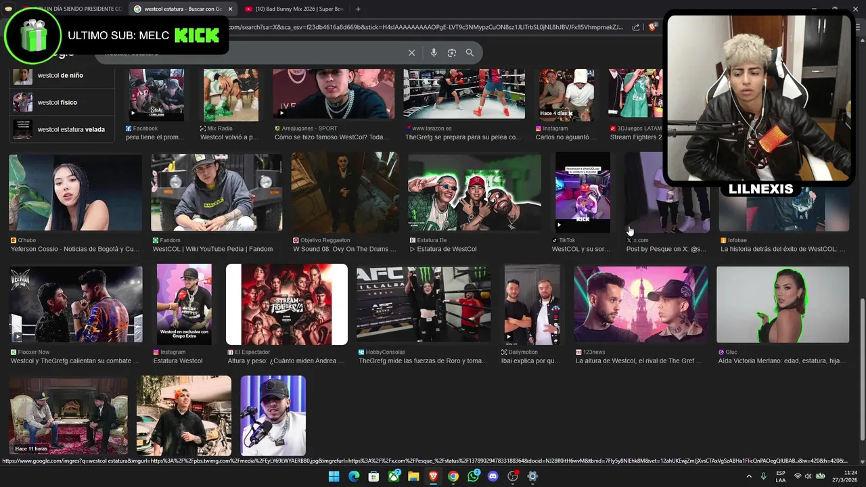Click the Facebook link peru tiene el prom...
The height and width of the screenshot is (487, 866).
[x=155, y=137]
